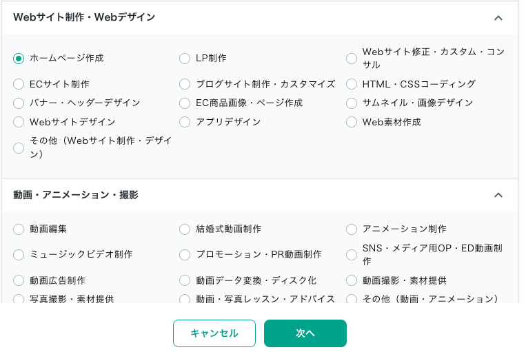Select EC商品画像・ページ作成 option
This screenshot has height=352, width=526.
pyautogui.click(x=185, y=103)
